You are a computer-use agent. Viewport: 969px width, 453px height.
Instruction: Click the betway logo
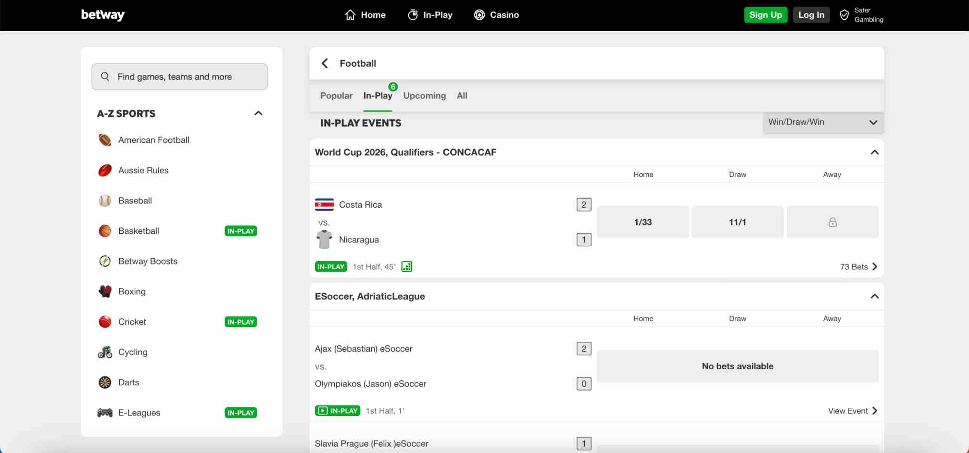[x=103, y=15]
